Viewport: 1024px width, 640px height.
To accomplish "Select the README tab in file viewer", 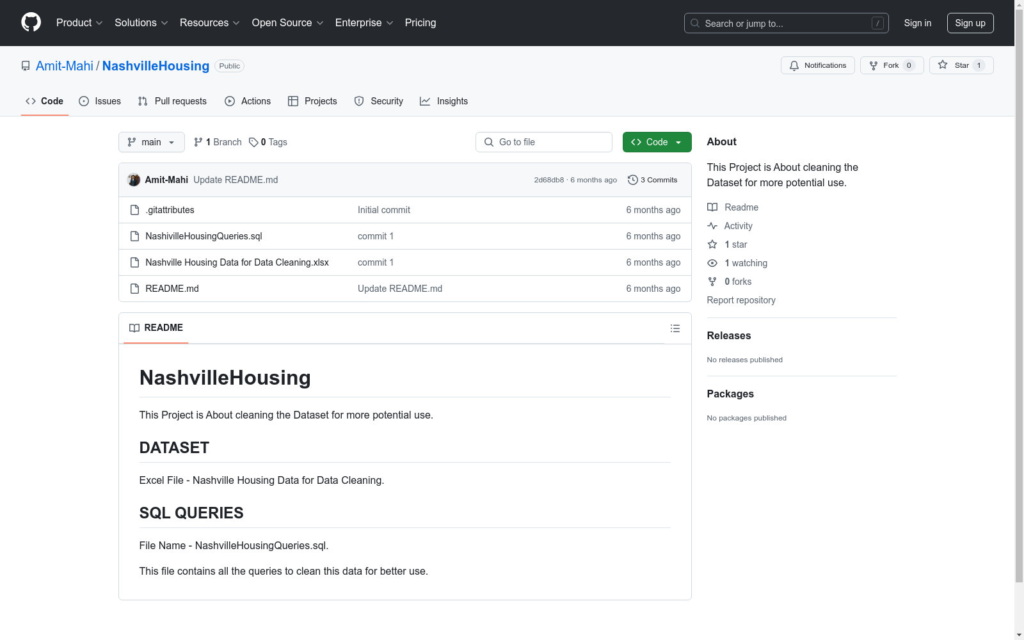I will click(x=156, y=328).
